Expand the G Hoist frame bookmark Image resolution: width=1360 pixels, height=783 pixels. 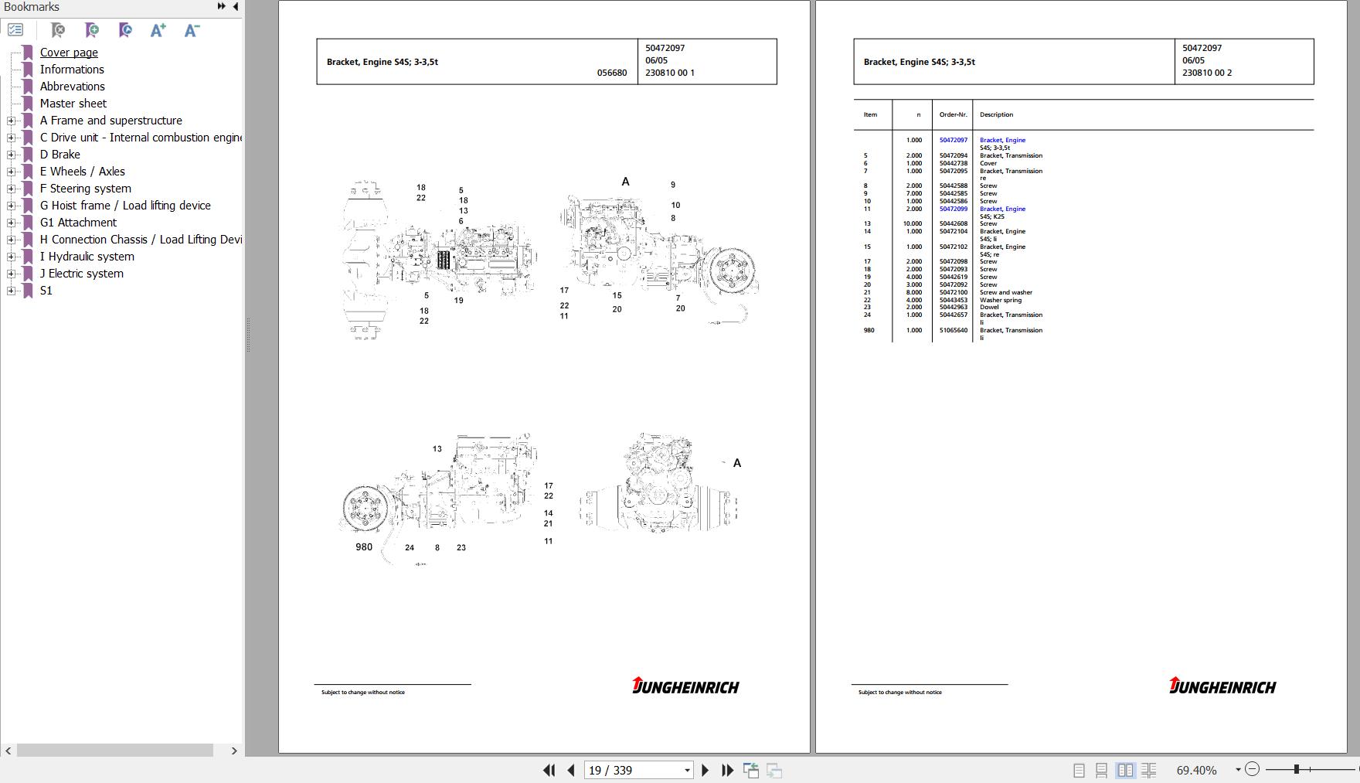[11, 206]
